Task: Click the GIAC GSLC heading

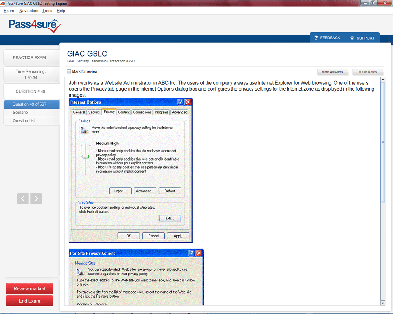Action: (87, 54)
